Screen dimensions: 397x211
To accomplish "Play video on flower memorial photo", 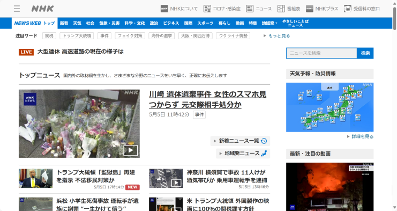I will click(130, 150).
